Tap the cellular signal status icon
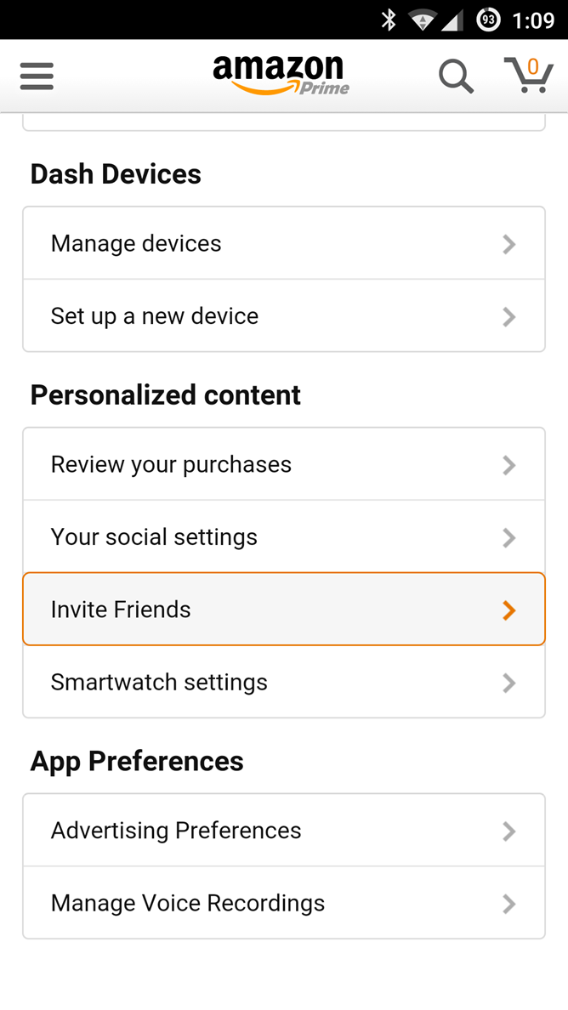 click(x=453, y=20)
